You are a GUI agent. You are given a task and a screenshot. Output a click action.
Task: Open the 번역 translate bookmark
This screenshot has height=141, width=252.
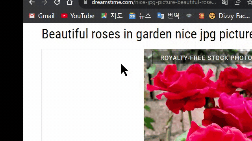pyautogui.click(x=168, y=16)
